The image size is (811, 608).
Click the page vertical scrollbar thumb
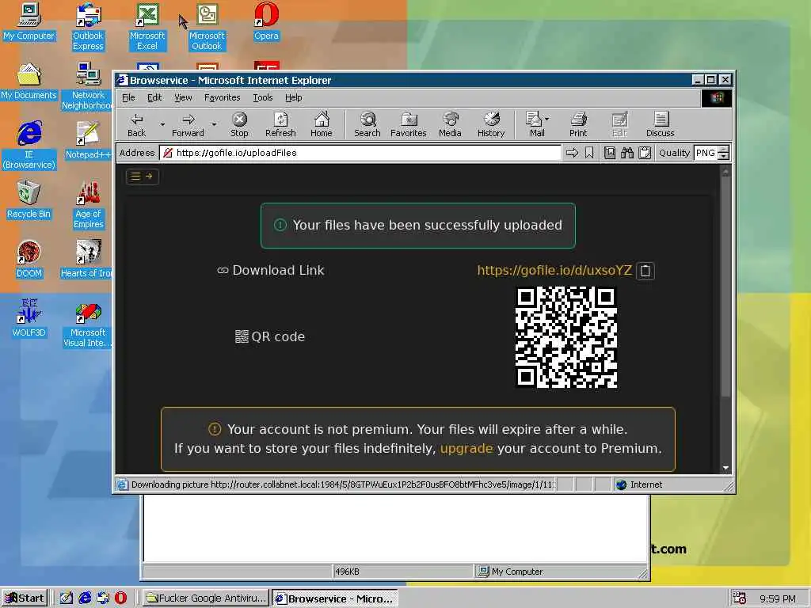pos(725,287)
